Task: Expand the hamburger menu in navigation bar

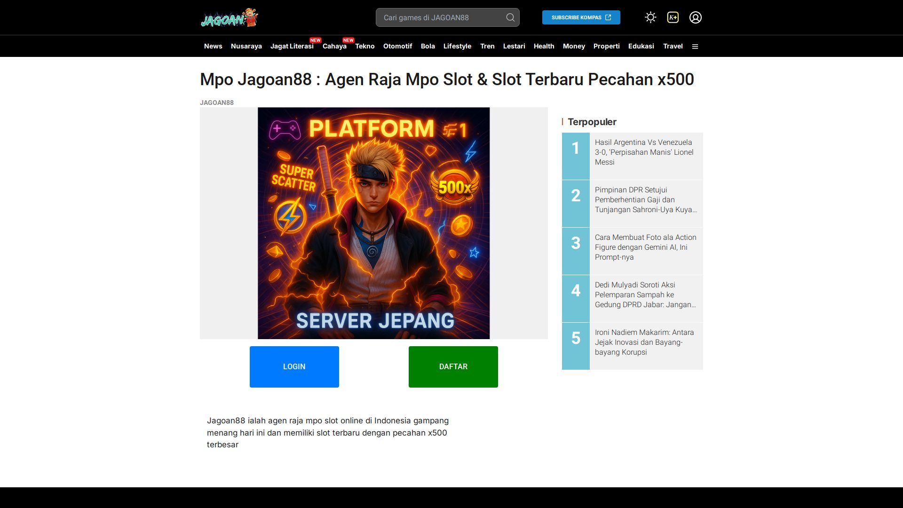Action: click(x=695, y=47)
